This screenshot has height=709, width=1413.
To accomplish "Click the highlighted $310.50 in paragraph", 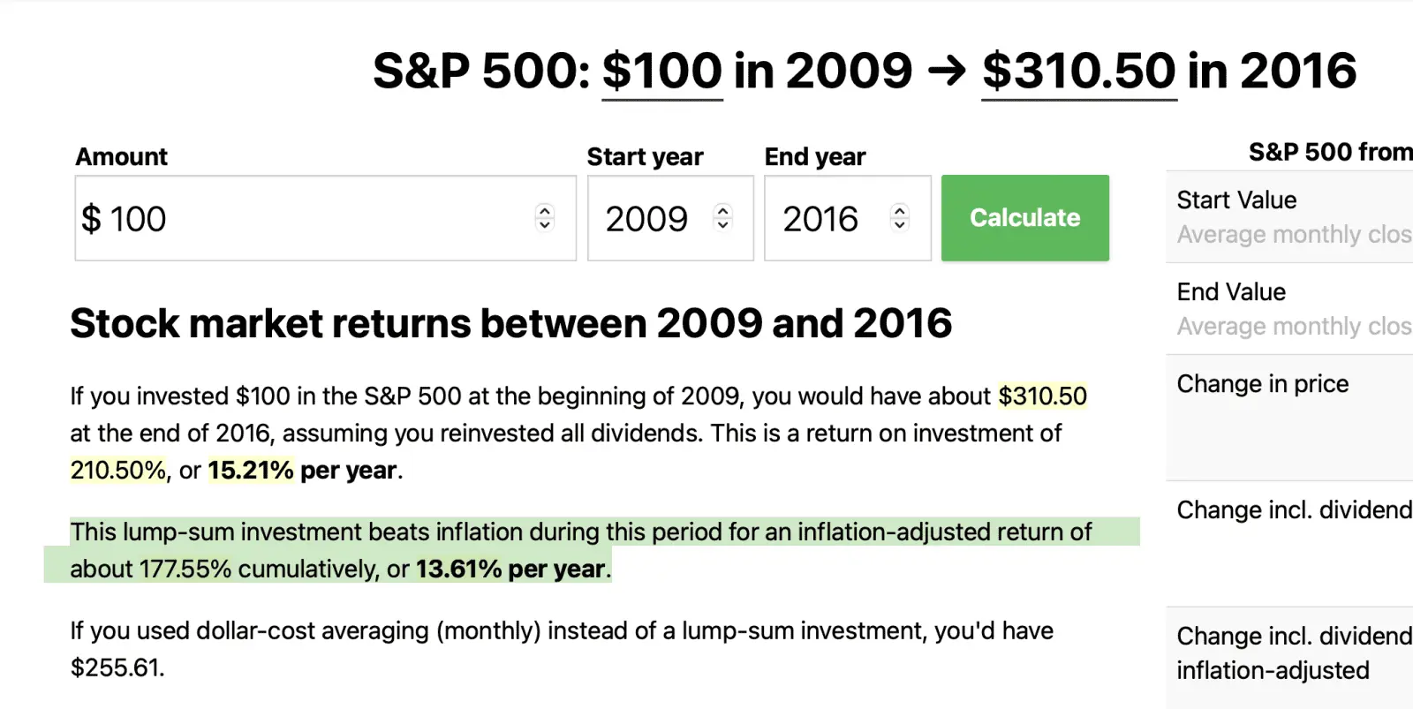I will pos(1042,396).
